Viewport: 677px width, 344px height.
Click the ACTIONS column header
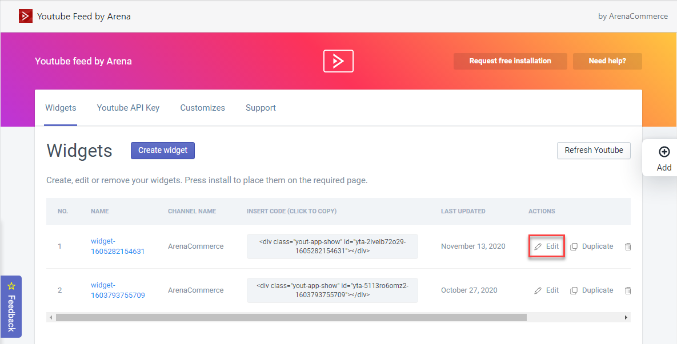click(542, 211)
